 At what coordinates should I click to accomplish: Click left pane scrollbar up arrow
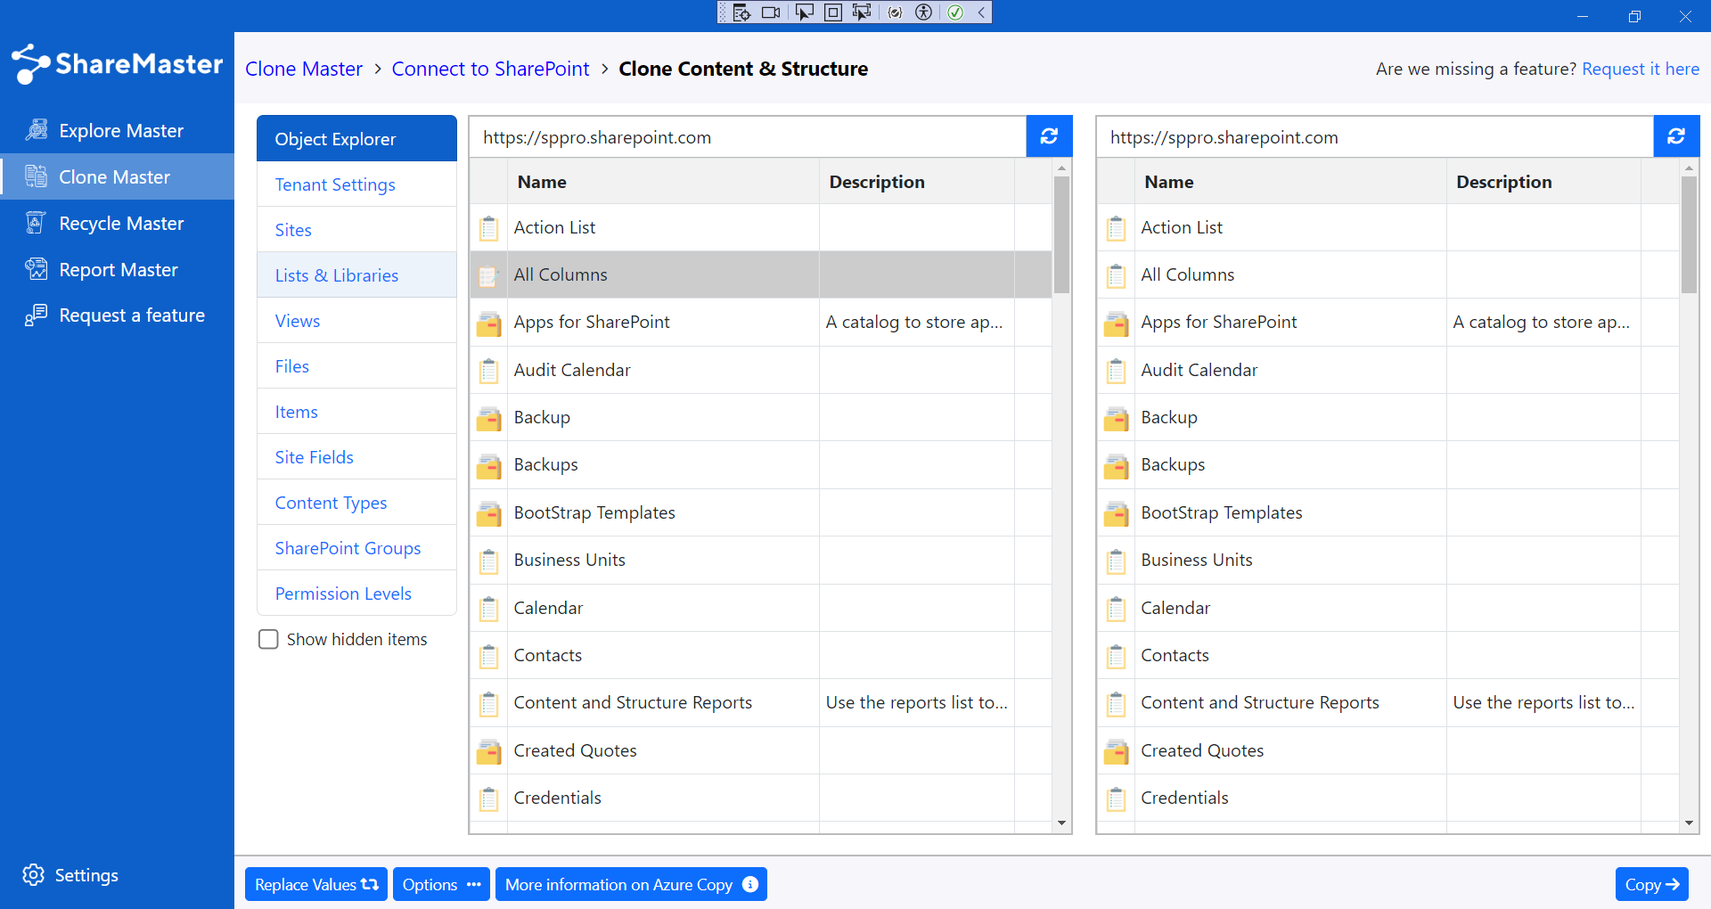pyautogui.click(x=1061, y=168)
